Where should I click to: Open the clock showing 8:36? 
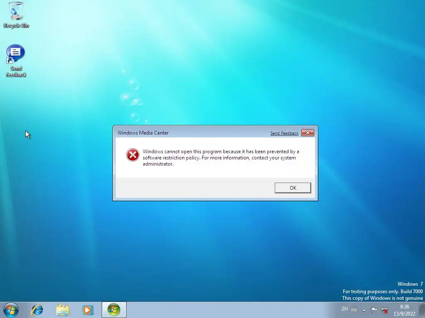pyautogui.click(x=404, y=310)
